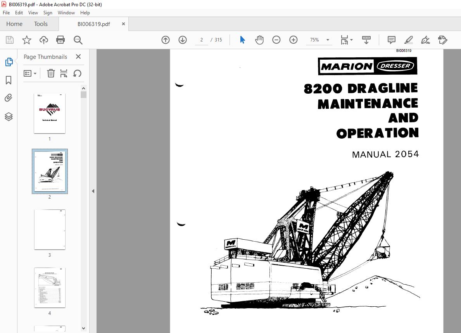This screenshot has width=461, height=333.
Task: Open Page Thumbnails panel icon in sidebar
Action: pyautogui.click(x=9, y=62)
